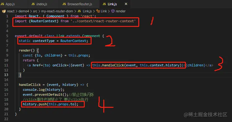232x122 pixels.
Task: Open the render method breadcrumb
Action: 121,11
